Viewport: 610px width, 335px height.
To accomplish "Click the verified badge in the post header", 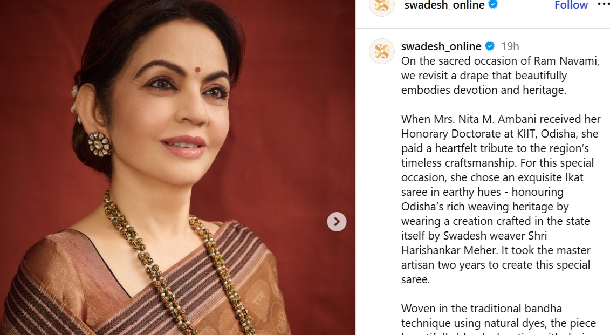I will pos(493,5).
